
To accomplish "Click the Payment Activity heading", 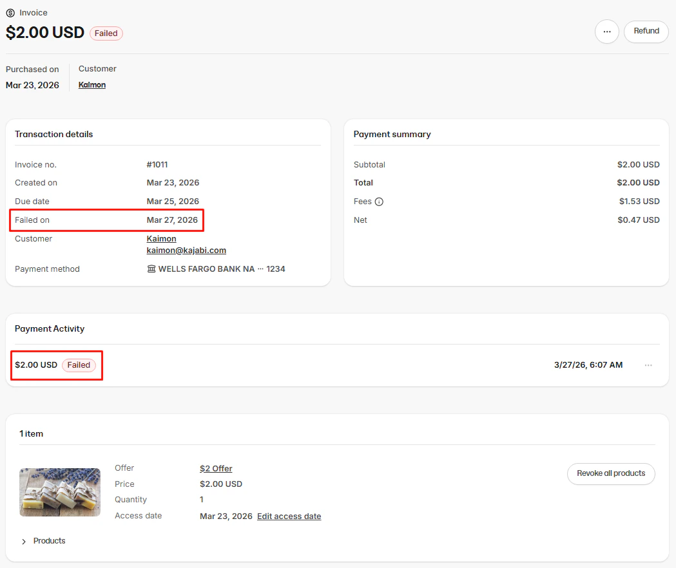I will click(x=50, y=329).
